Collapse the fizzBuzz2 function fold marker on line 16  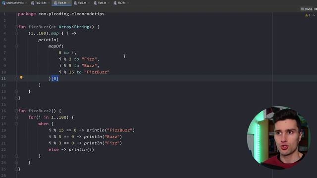[x=16, y=111]
